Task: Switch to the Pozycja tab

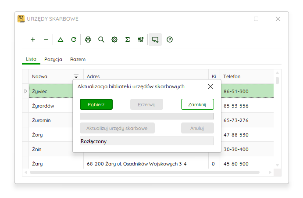Action: 53,59
